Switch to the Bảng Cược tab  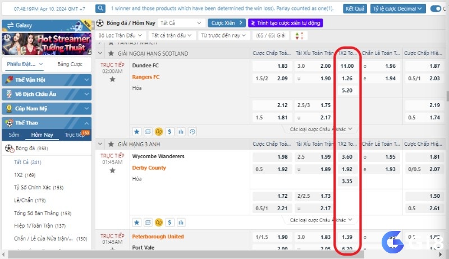point(70,64)
